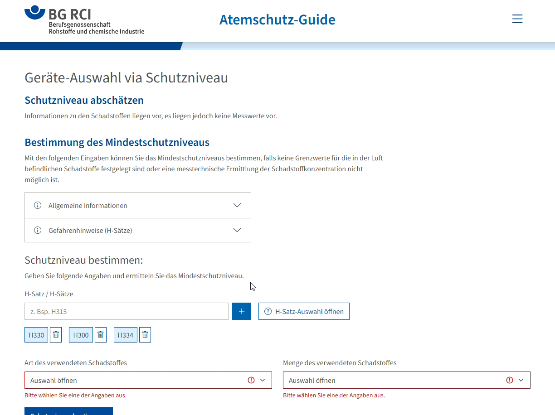Remove H300 using its trash icon

pyautogui.click(x=101, y=335)
